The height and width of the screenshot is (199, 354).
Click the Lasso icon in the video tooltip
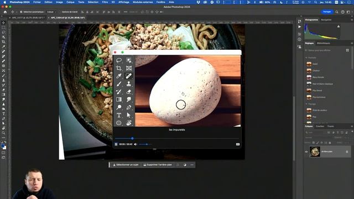[119, 60]
